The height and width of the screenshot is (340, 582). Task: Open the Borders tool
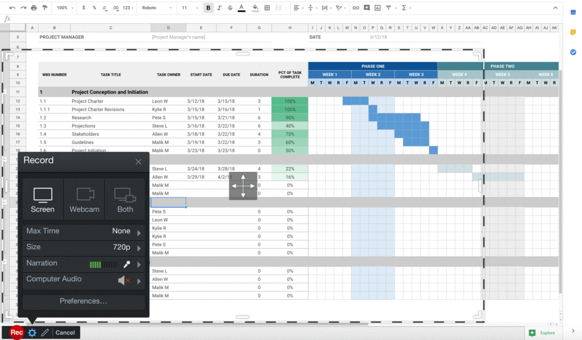267,8
